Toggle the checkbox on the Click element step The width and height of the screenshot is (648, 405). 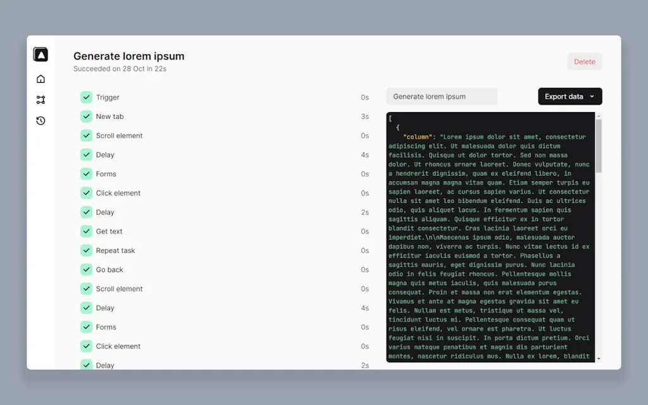[x=86, y=192]
